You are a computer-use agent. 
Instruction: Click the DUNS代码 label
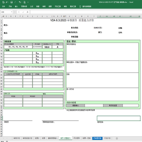point(98,28)
